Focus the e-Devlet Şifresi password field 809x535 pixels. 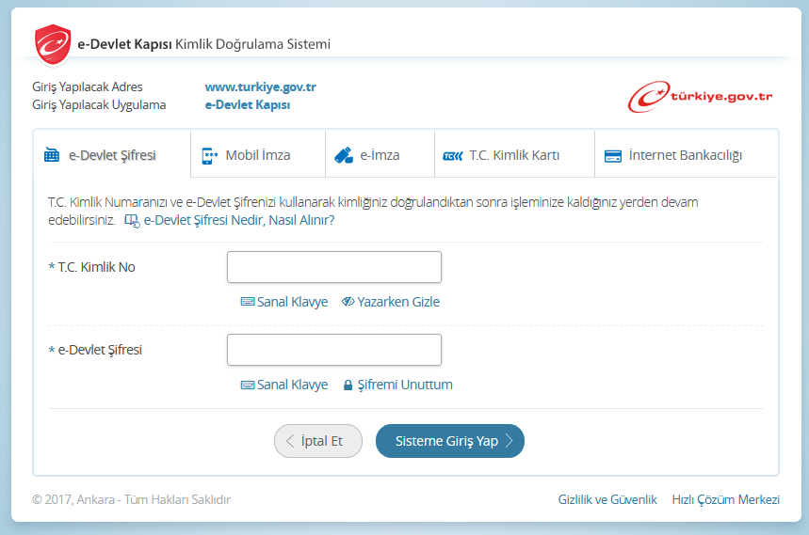click(333, 350)
